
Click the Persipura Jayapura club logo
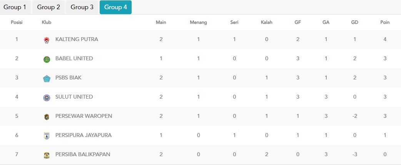point(47,136)
